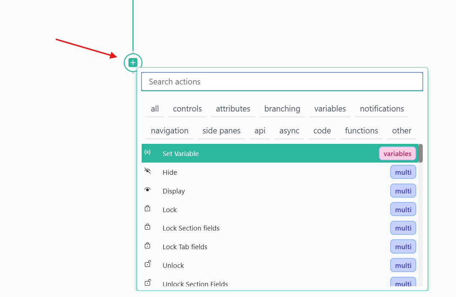Click the Unlock Section Fields padlock icon
This screenshot has height=297, width=456.
(x=147, y=283)
